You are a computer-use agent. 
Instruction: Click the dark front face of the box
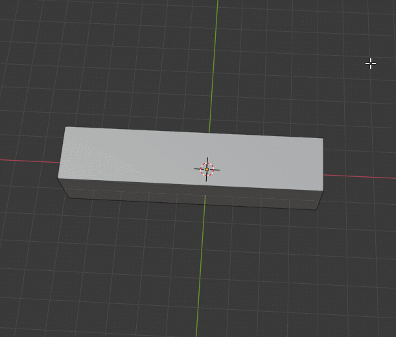pyautogui.click(x=192, y=194)
